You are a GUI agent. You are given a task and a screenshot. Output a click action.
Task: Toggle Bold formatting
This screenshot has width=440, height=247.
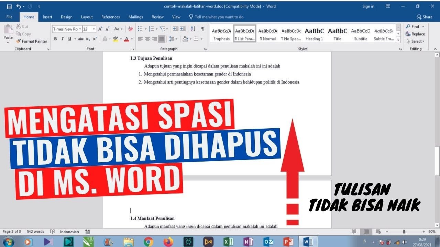click(x=55, y=39)
